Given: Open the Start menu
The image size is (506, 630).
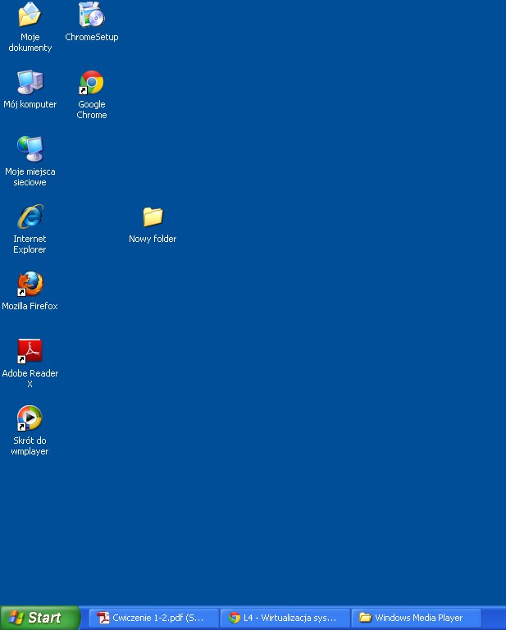Looking at the screenshot, I should pos(39,618).
